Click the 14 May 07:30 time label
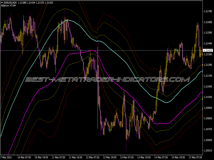Screen dimensions: 214x160 [161, 157]
